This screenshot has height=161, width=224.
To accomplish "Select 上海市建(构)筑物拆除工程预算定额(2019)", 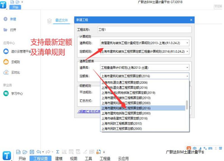I will pyautogui.click(x=143, y=93).
